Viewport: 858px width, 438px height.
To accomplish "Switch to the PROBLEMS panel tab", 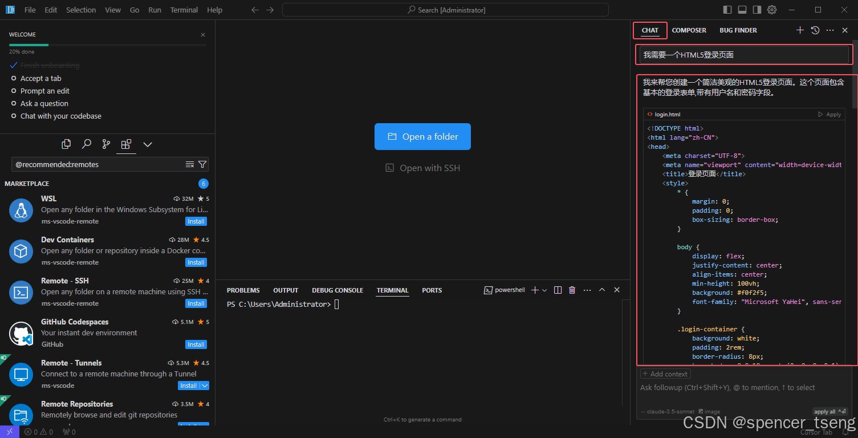I will pyautogui.click(x=243, y=290).
